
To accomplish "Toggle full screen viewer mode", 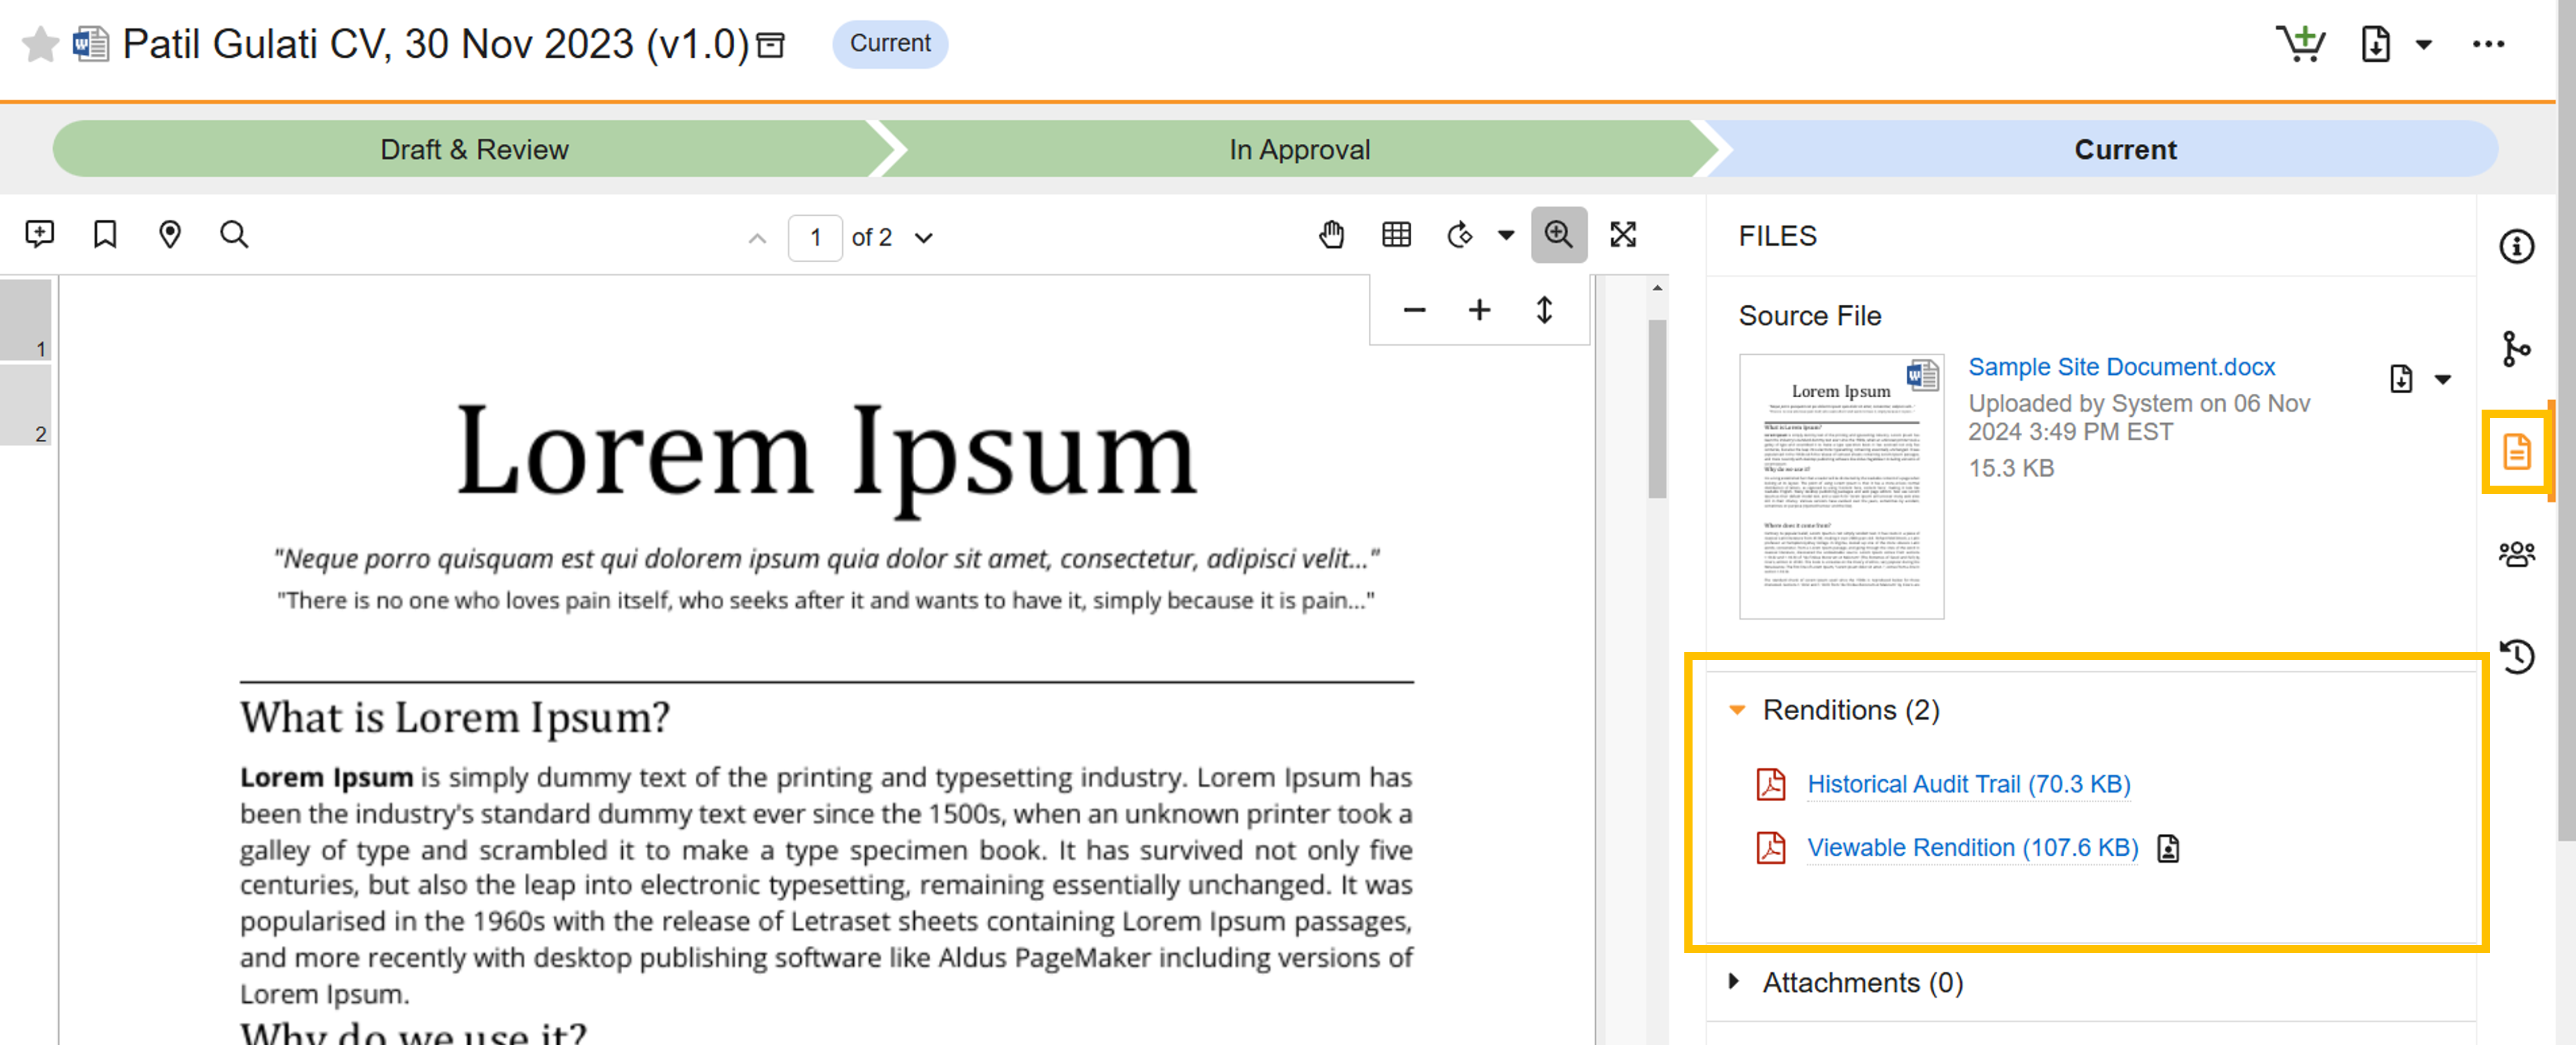I will pyautogui.click(x=1623, y=235).
